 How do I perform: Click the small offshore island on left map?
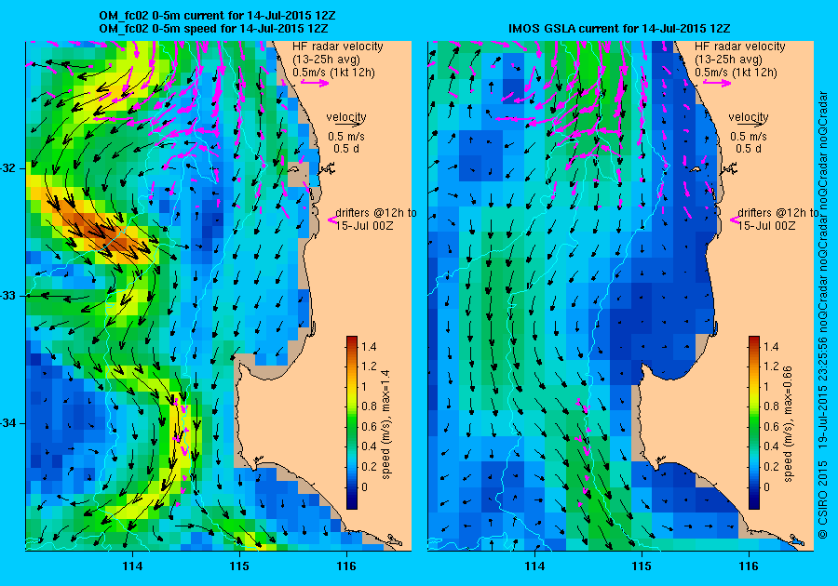click(x=293, y=169)
